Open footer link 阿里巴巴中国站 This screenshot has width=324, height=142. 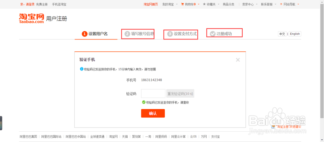[x=75, y=137]
